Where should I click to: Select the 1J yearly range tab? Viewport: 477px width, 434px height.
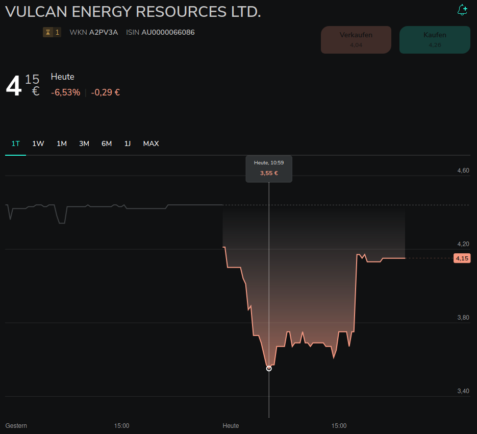pos(128,143)
